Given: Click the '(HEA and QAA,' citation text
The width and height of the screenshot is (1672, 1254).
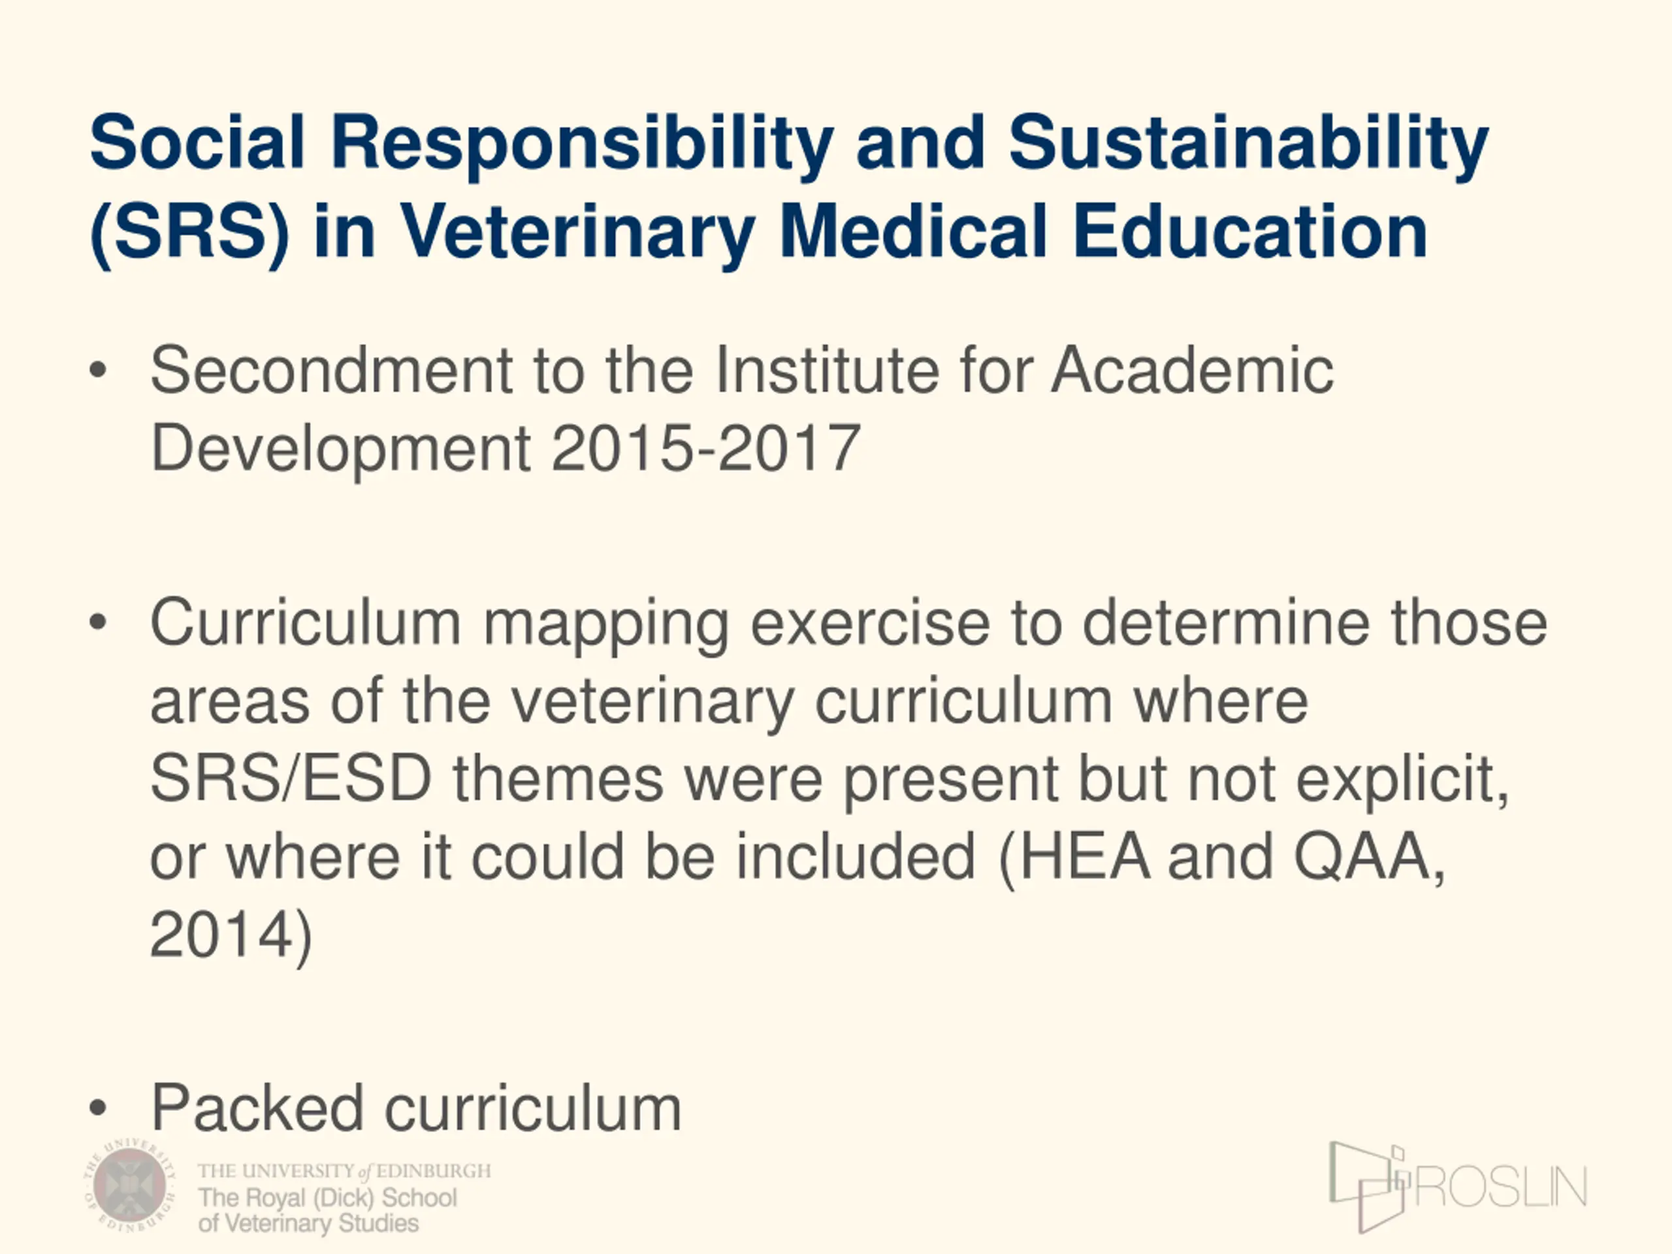Looking at the screenshot, I should click(1221, 859).
